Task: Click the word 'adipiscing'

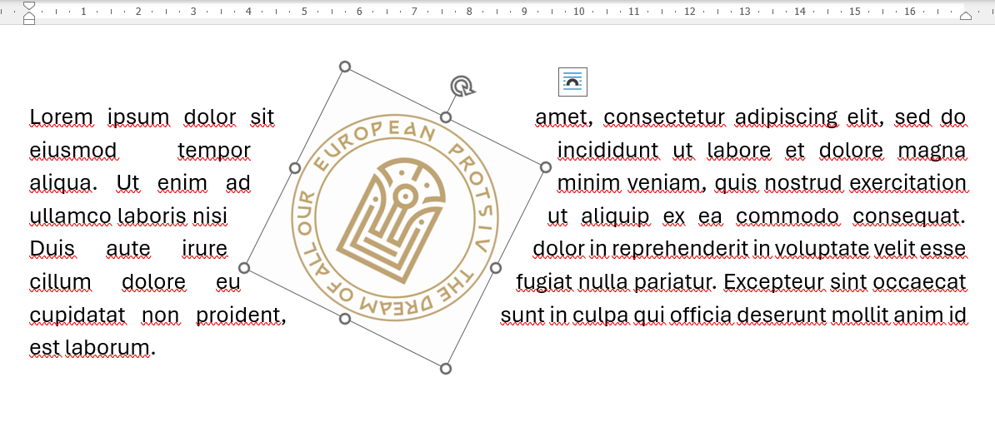Action: [786, 118]
